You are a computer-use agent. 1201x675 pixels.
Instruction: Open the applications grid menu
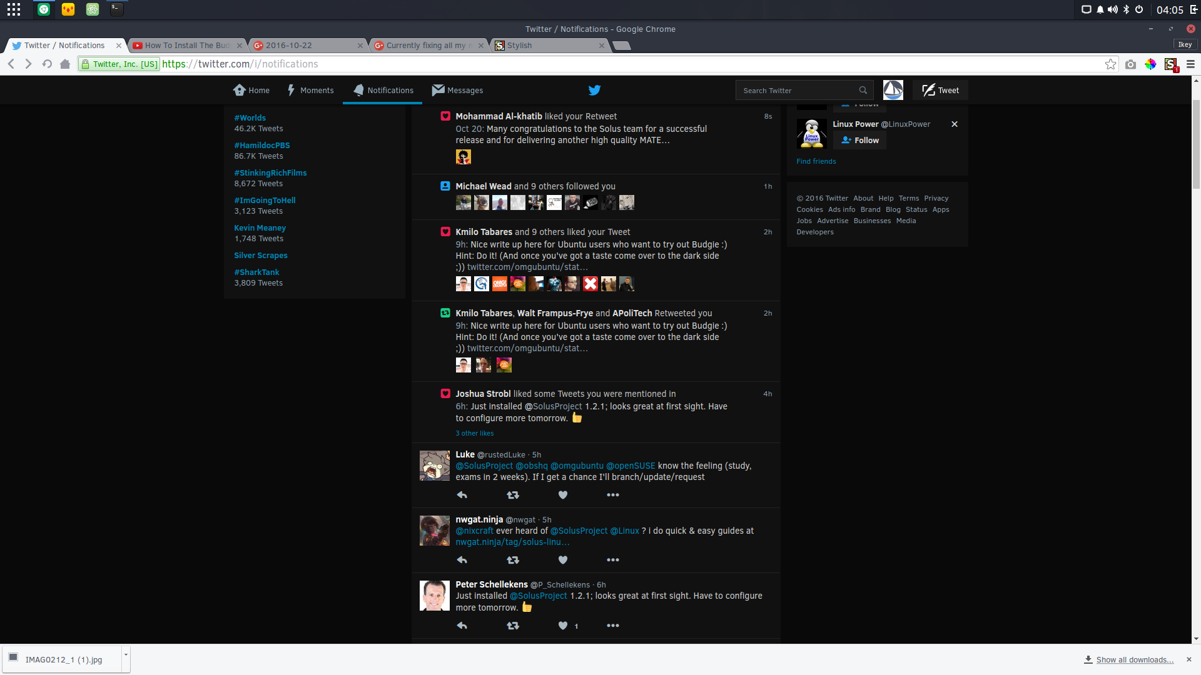[x=14, y=9]
